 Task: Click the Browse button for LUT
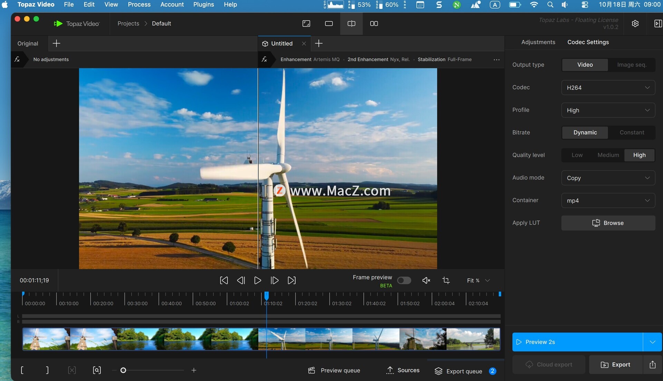coord(608,223)
